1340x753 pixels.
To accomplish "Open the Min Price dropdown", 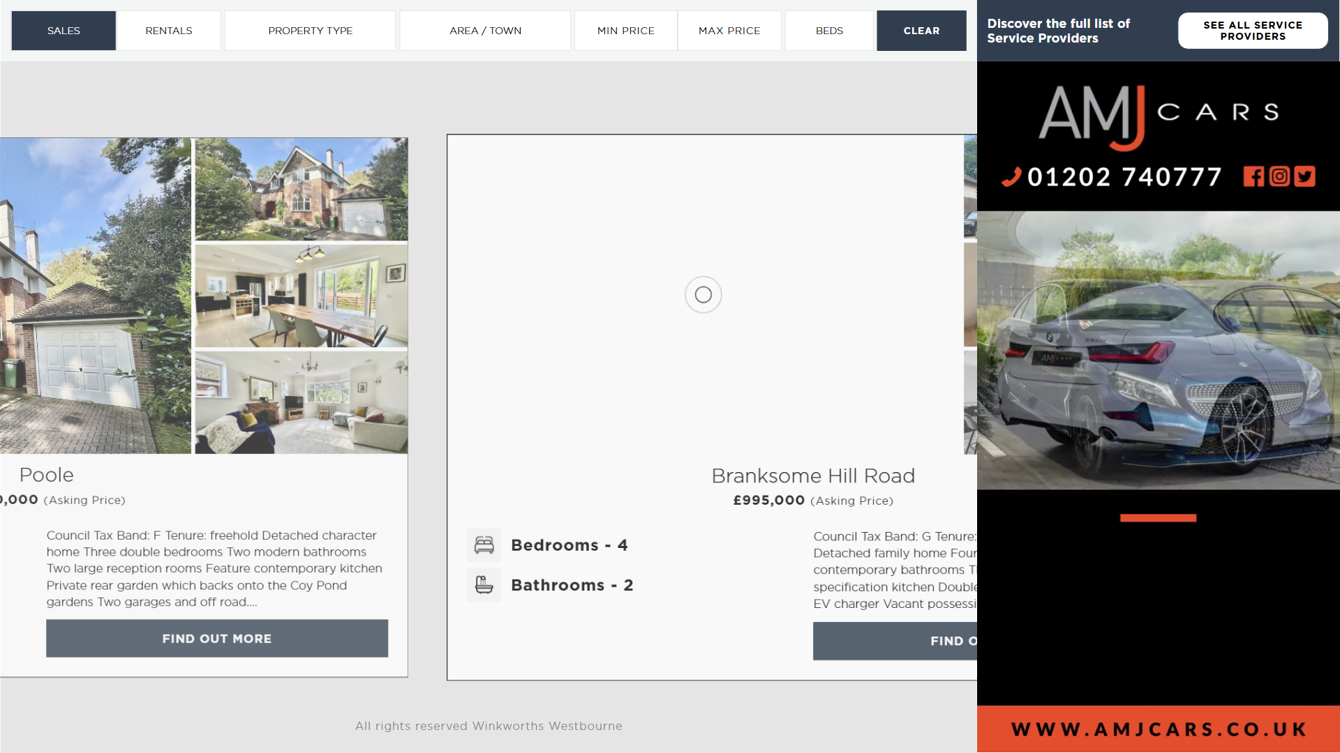I will (625, 31).
